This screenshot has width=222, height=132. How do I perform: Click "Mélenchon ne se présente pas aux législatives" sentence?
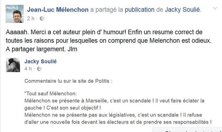81,115
